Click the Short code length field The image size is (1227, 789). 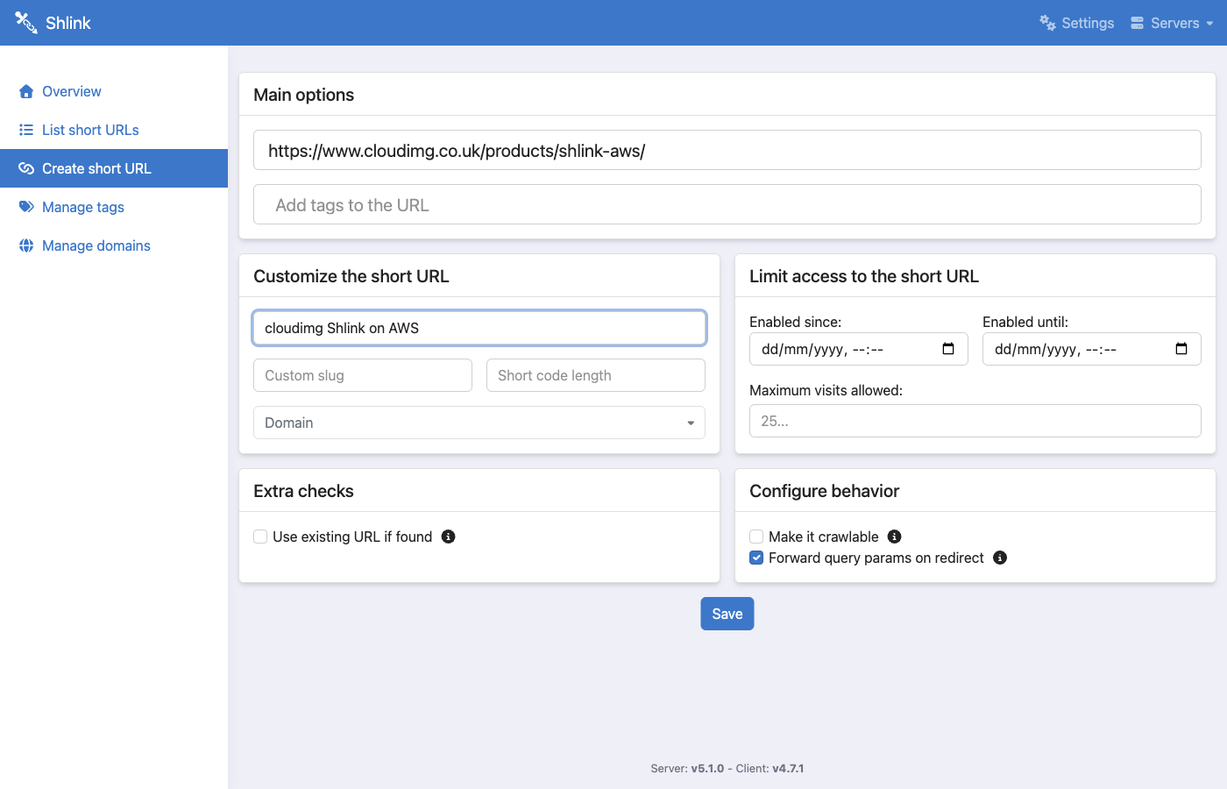(x=596, y=375)
